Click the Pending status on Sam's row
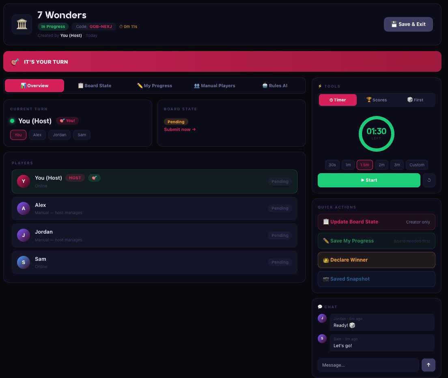Screen dimensions: 448x378 pyautogui.click(x=280, y=262)
